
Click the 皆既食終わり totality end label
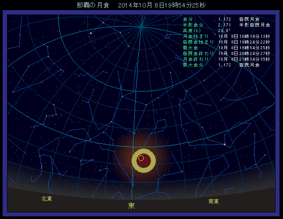pos(198,53)
